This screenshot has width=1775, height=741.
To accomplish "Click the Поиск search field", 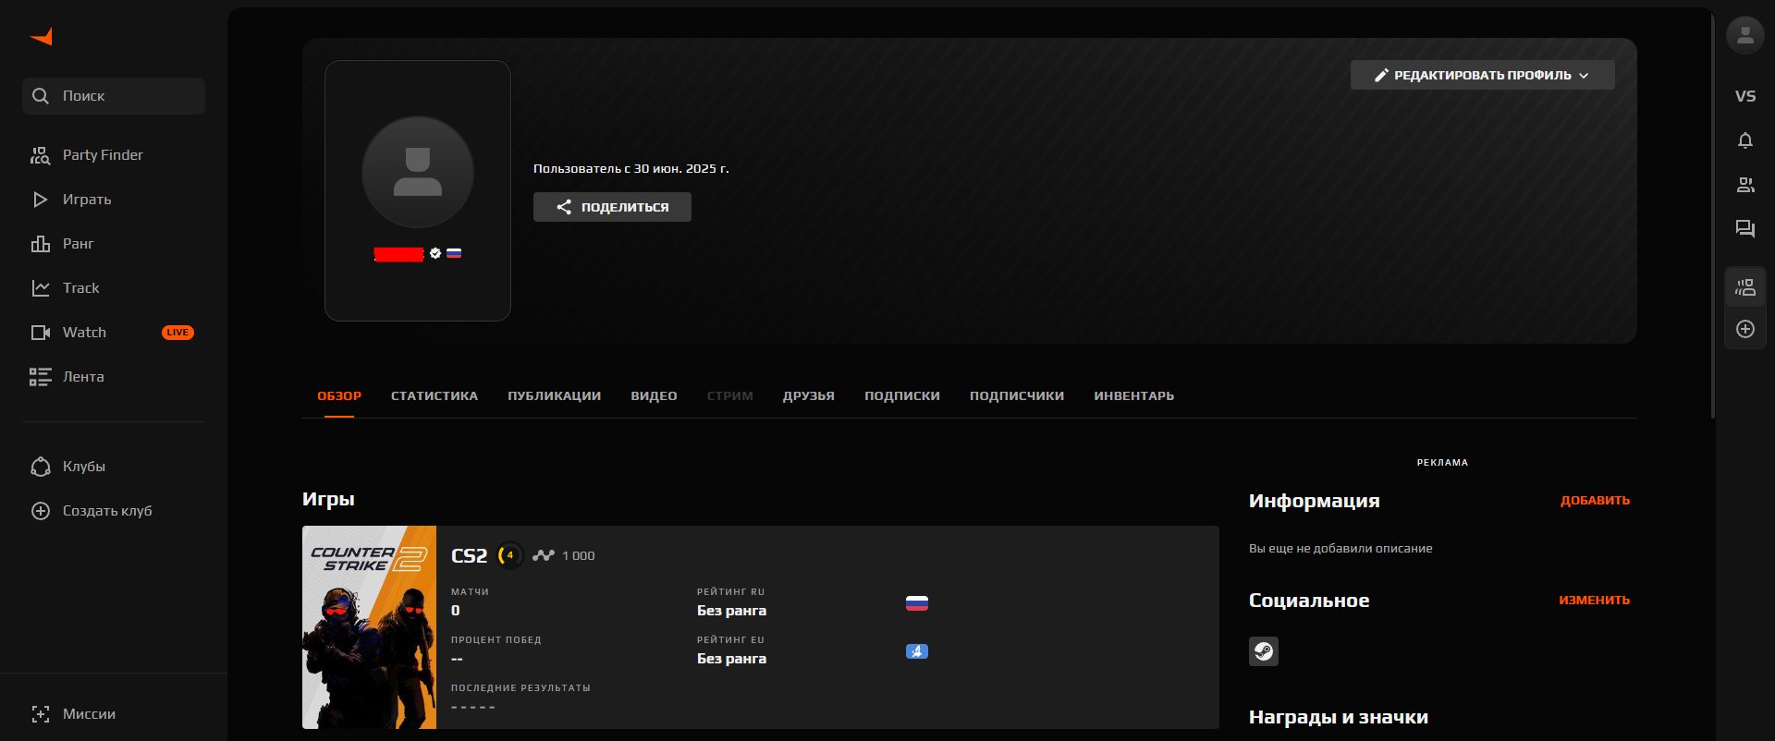I will [x=114, y=96].
